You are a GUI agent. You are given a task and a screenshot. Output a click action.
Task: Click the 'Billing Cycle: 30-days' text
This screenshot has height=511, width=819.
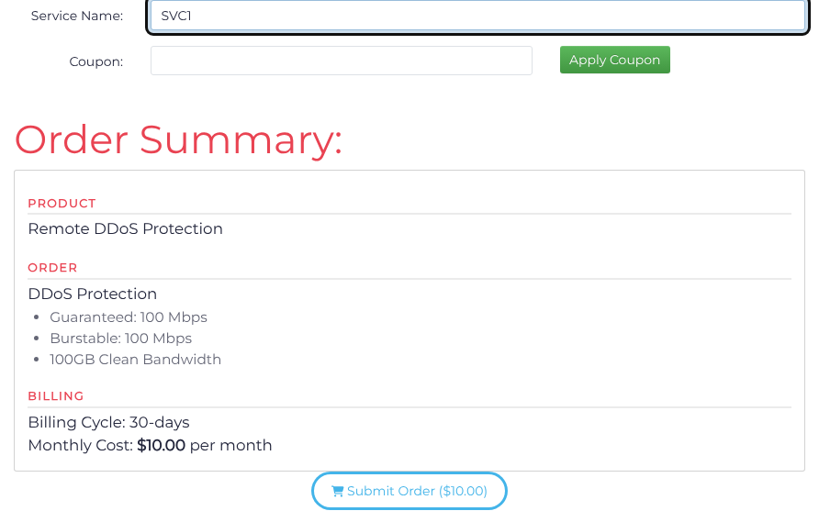(x=108, y=422)
